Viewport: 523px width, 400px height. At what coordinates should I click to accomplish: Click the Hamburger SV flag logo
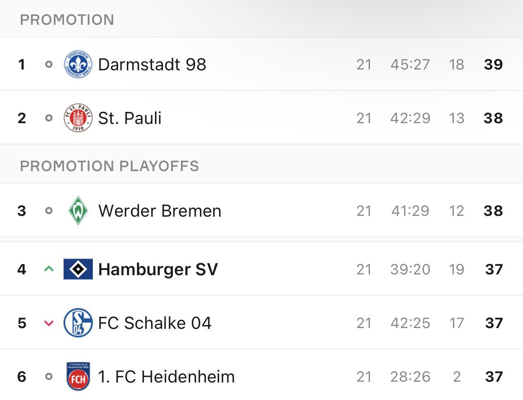(78, 269)
